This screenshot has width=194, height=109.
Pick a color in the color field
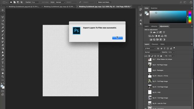pyautogui.click(x=168, y=17)
